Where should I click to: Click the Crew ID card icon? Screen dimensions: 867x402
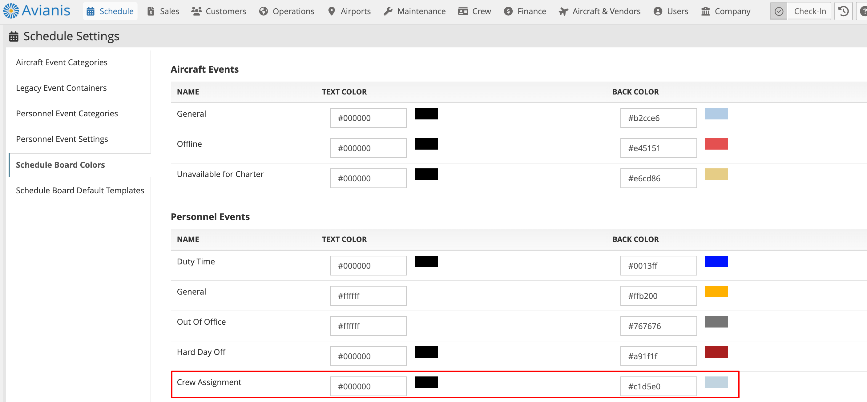click(463, 11)
